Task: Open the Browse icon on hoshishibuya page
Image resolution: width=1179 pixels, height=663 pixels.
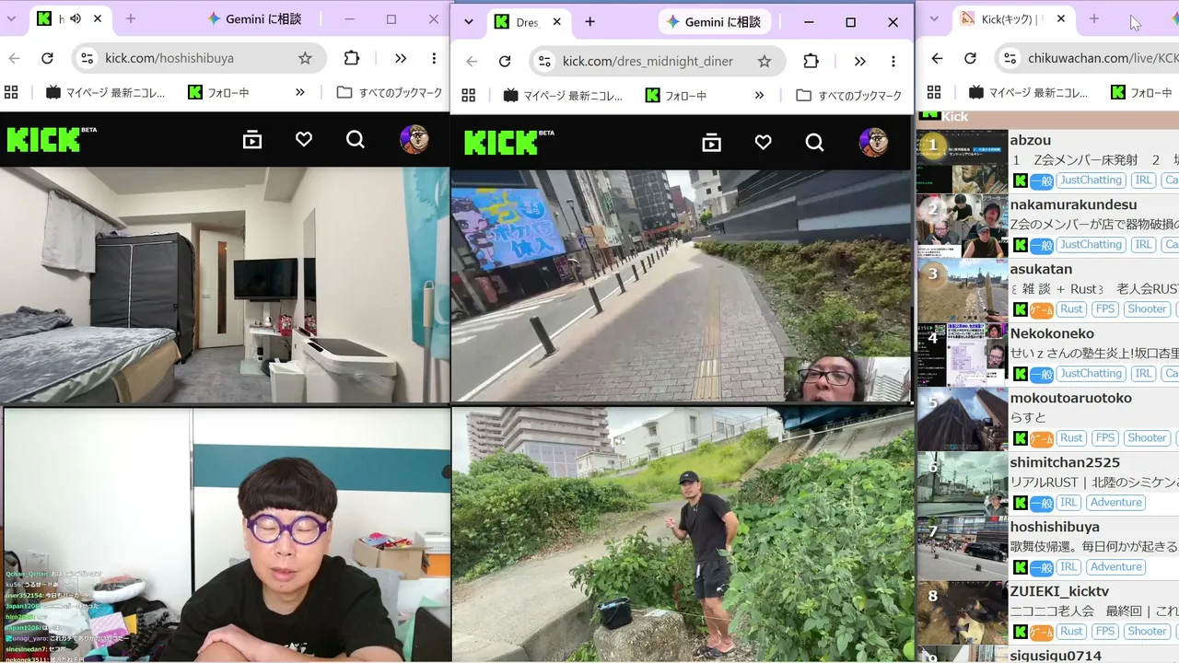Action: (252, 140)
